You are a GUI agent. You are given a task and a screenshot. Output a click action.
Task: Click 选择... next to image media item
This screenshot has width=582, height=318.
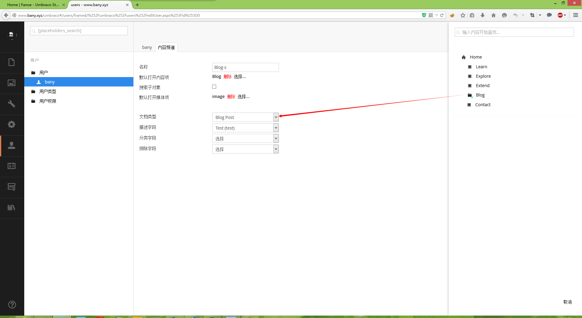(x=243, y=96)
